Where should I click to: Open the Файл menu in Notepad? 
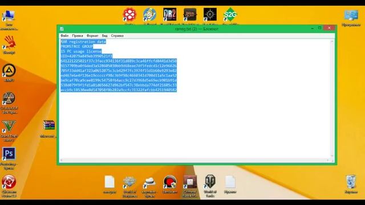coord(64,36)
